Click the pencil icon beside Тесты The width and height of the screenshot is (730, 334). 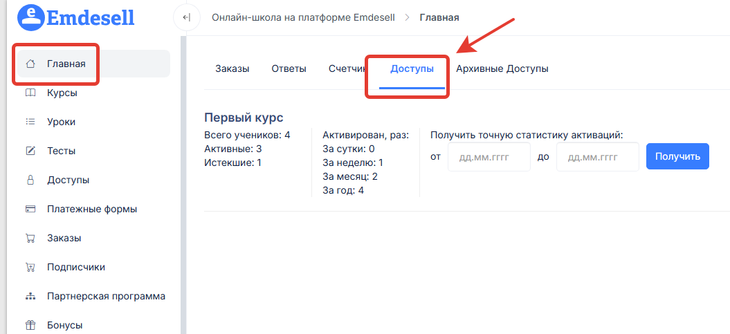[30, 151]
